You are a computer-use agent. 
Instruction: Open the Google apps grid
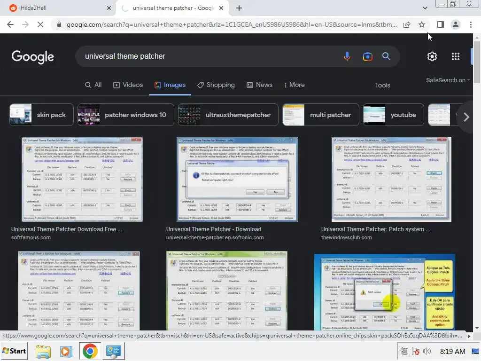(456, 56)
